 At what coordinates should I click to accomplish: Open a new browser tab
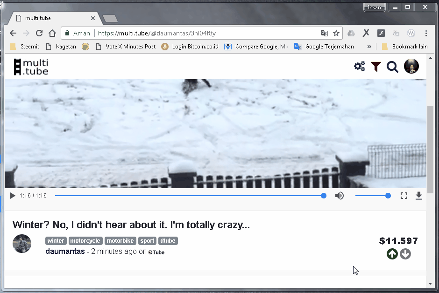click(x=110, y=19)
